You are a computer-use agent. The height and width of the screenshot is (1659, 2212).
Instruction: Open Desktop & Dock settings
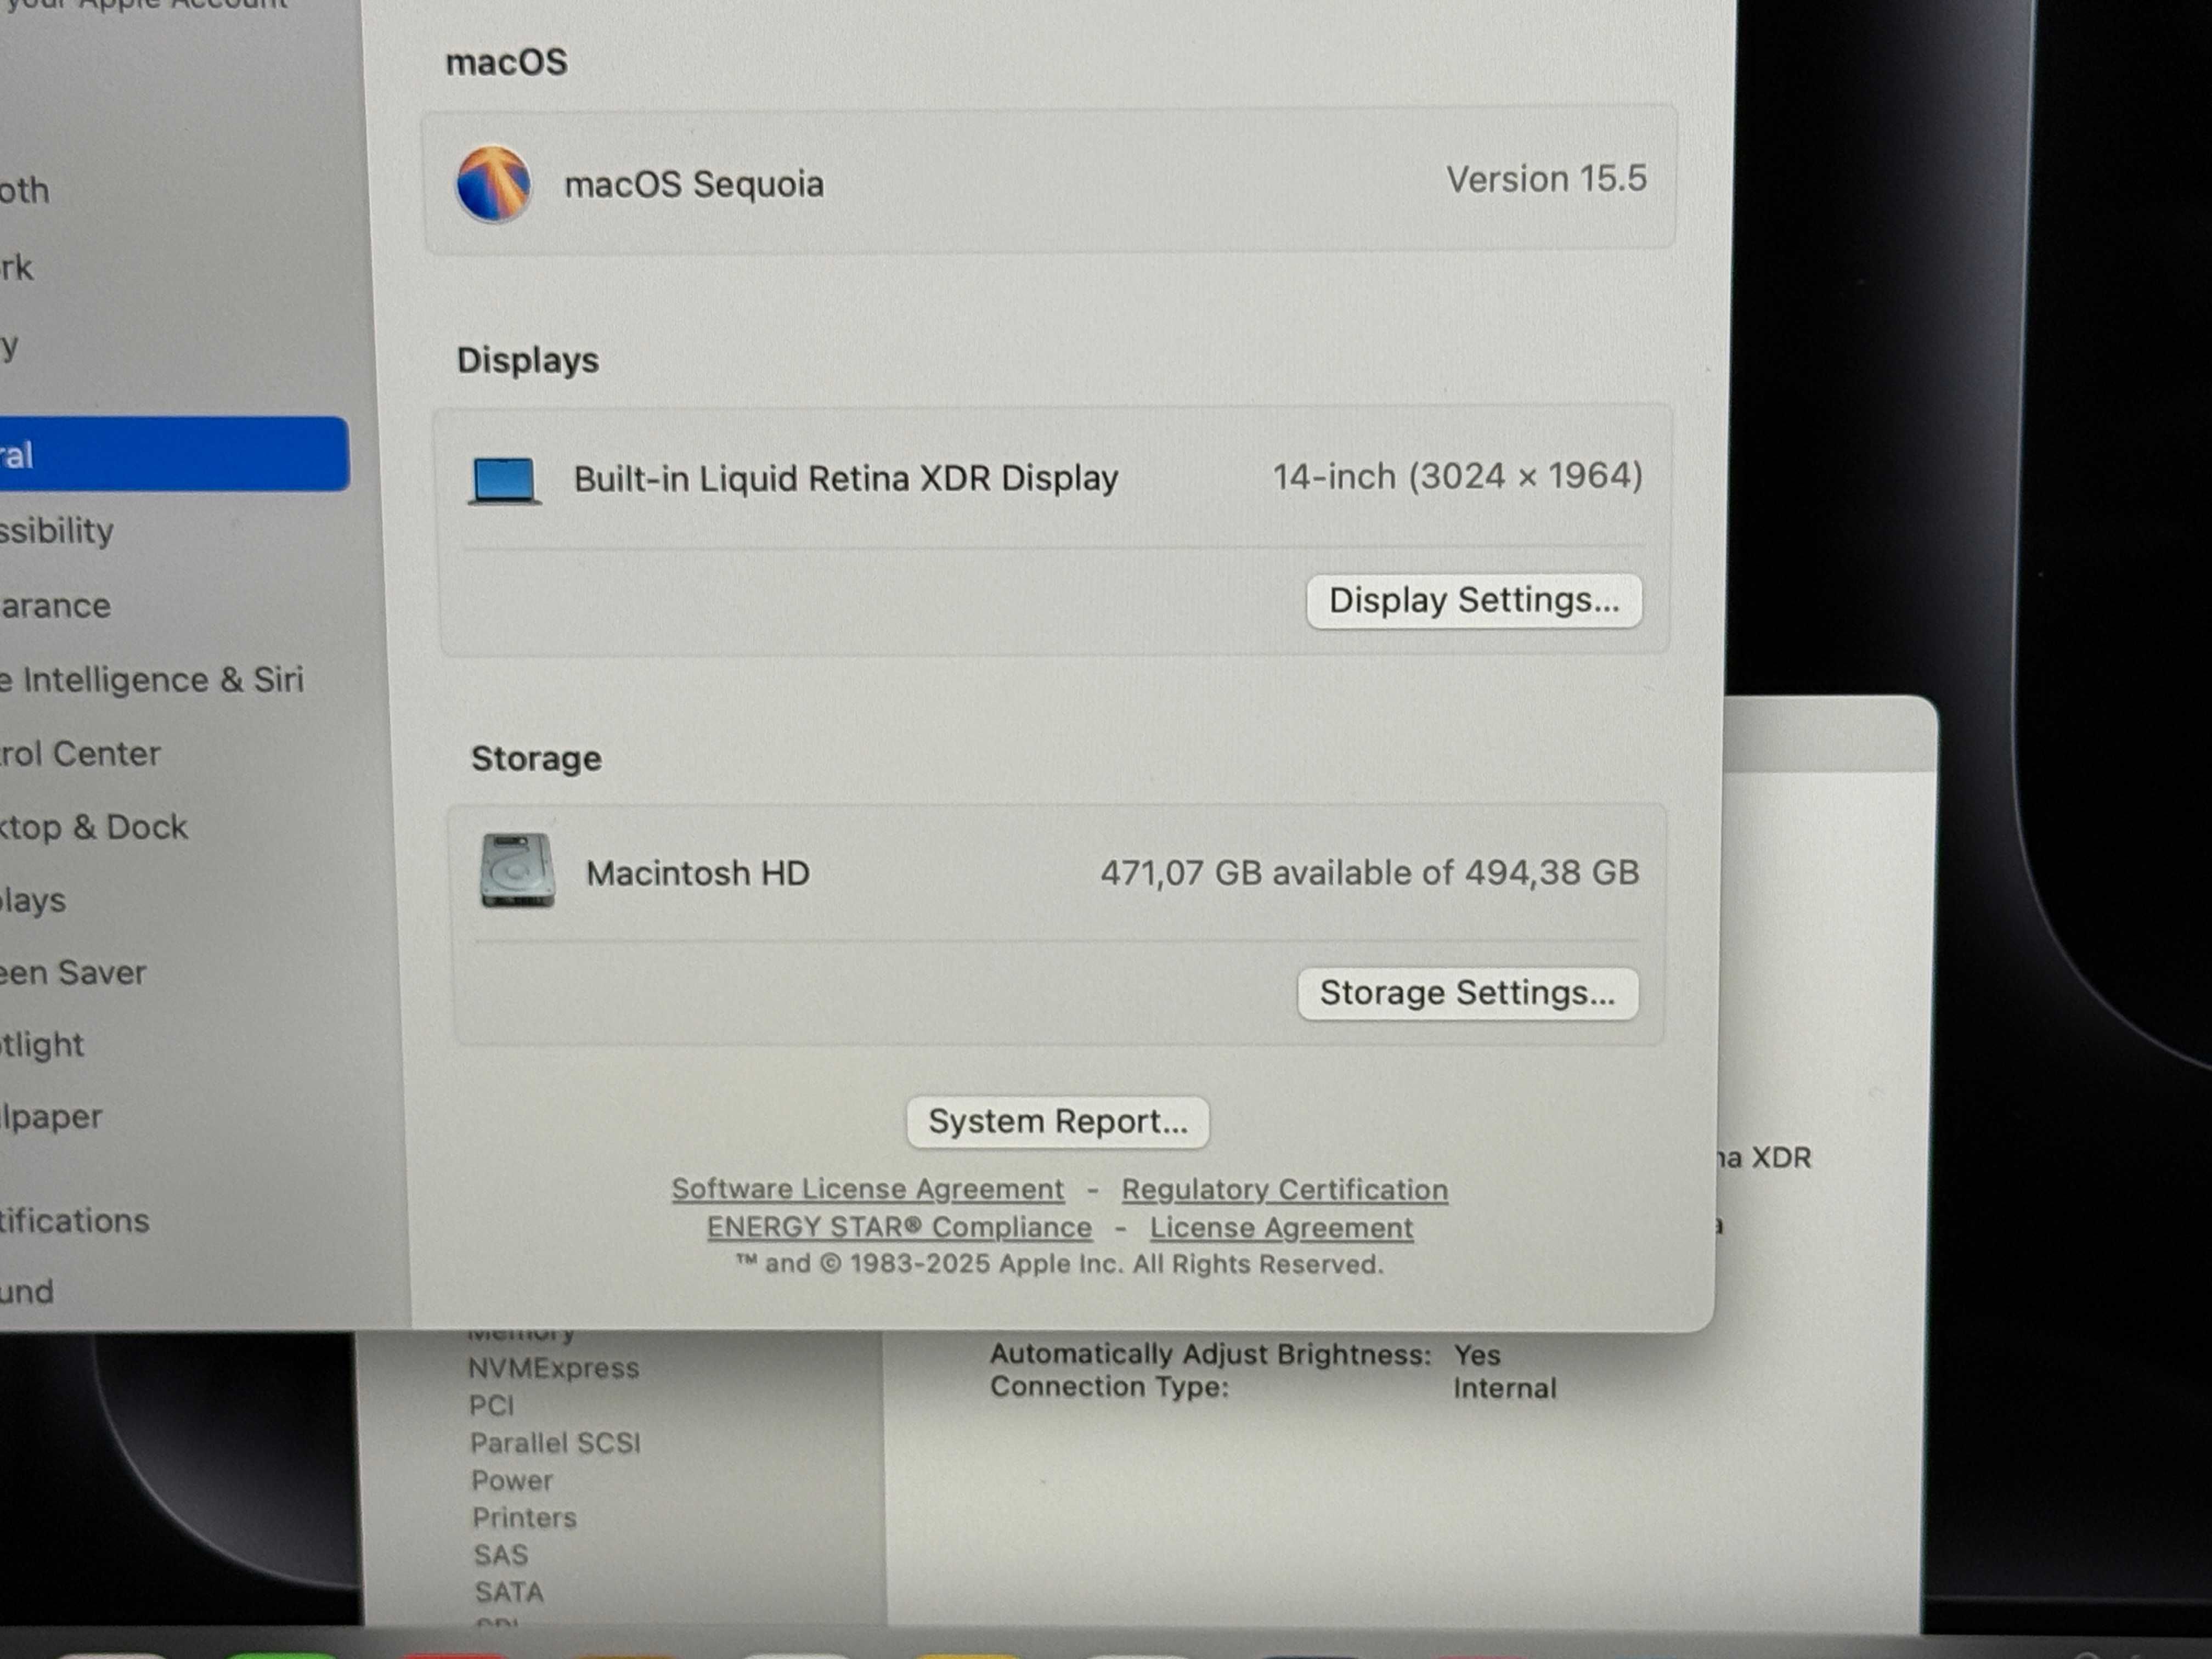(x=94, y=827)
